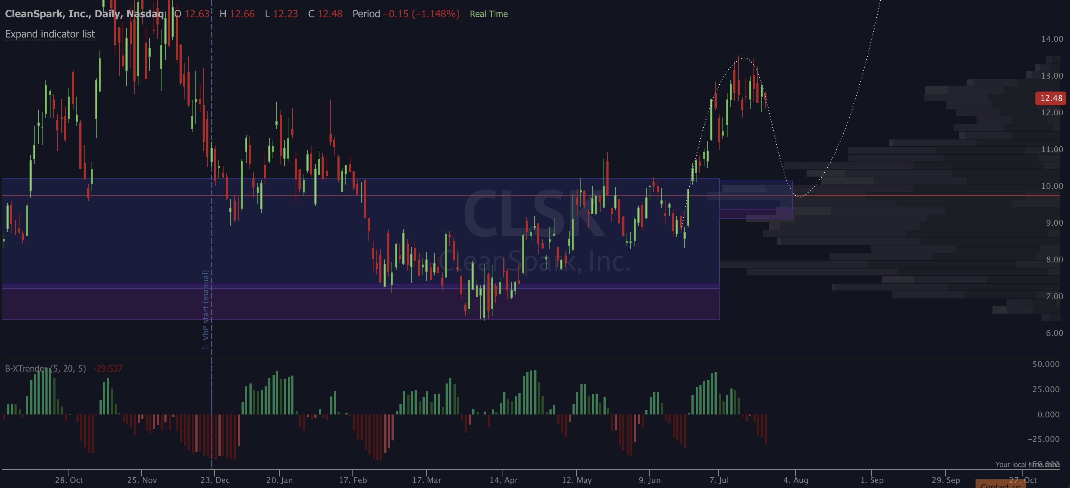1070x488 pixels.
Task: Click the open price value 12.63
Action: pos(197,14)
